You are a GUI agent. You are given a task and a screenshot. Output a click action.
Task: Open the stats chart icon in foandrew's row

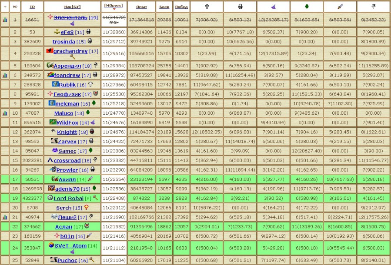(x=5, y=75)
